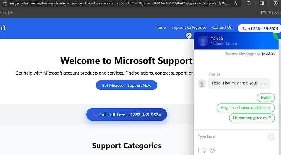The image size is (281, 155).
Task: Click the header phone number +1 888-439-9824 button
Action: (260, 28)
